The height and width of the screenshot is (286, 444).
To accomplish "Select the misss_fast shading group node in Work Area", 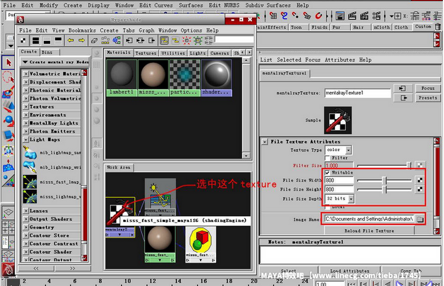I will coord(201,244).
